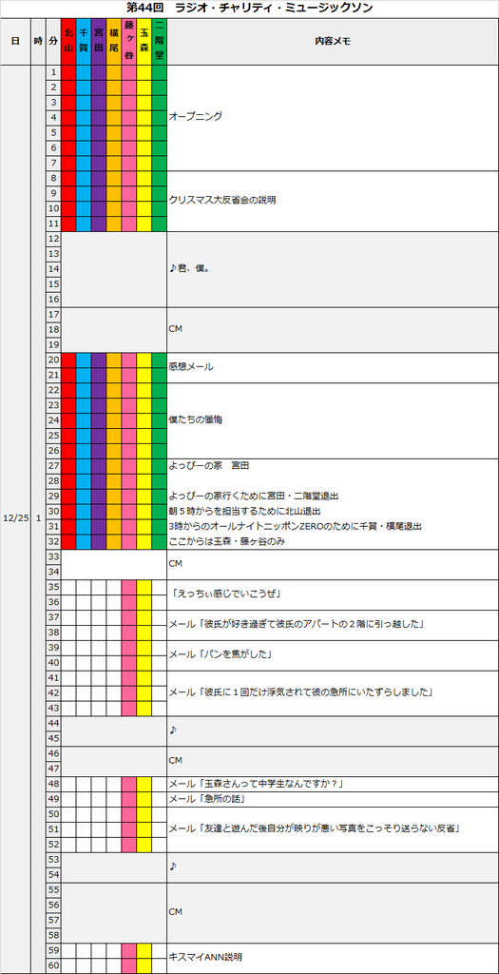Click the ♪君、僕。 song cell
Image resolution: width=499 pixels, height=974 pixels.
pyautogui.click(x=333, y=269)
